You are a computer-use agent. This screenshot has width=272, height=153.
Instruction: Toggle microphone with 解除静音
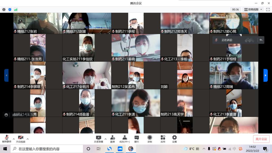[x=7, y=139]
